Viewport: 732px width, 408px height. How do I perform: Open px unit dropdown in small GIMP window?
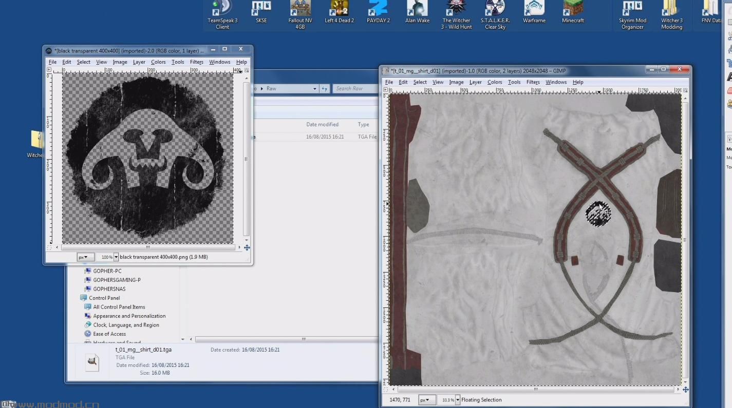[85, 257]
